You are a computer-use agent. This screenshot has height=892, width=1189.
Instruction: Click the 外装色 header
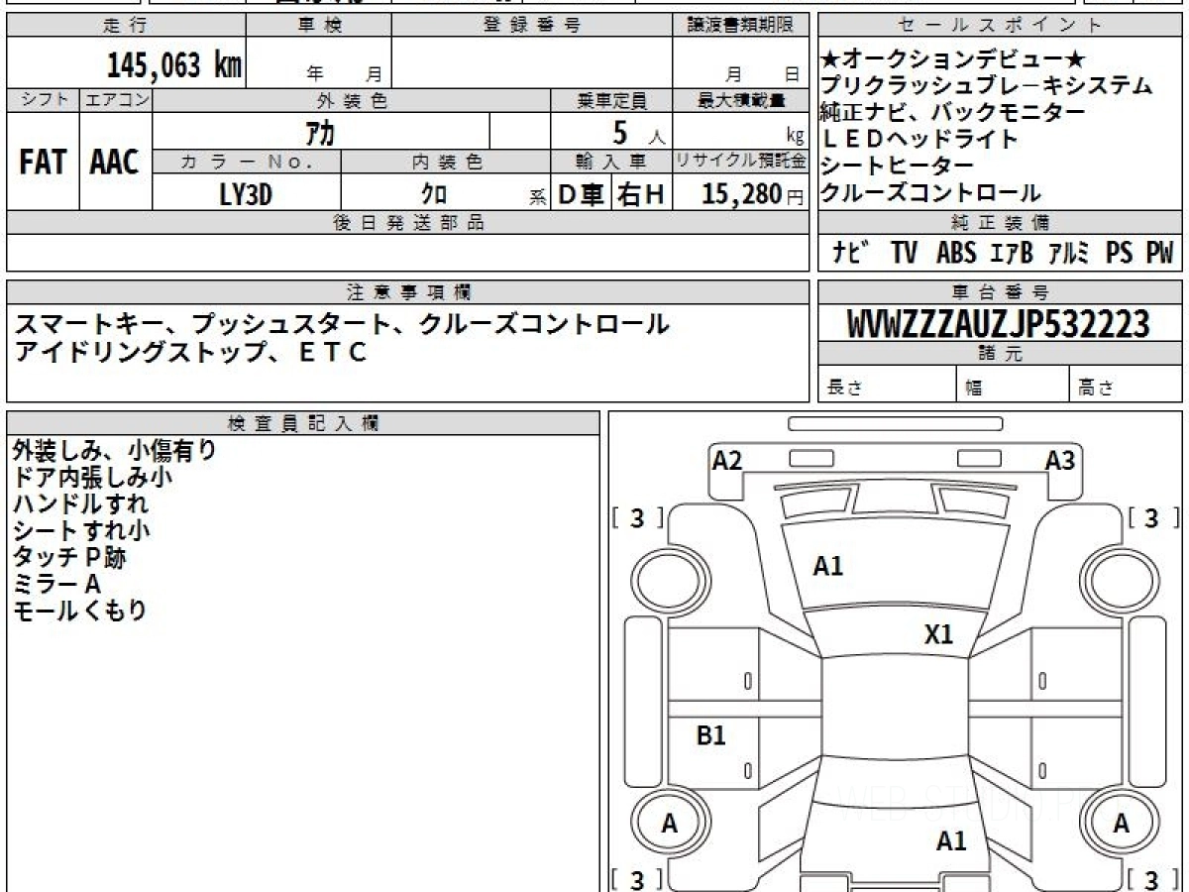[352, 100]
